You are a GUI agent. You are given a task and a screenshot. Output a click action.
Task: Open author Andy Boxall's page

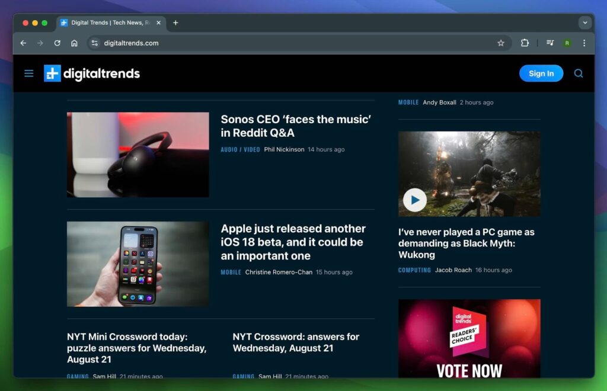439,102
